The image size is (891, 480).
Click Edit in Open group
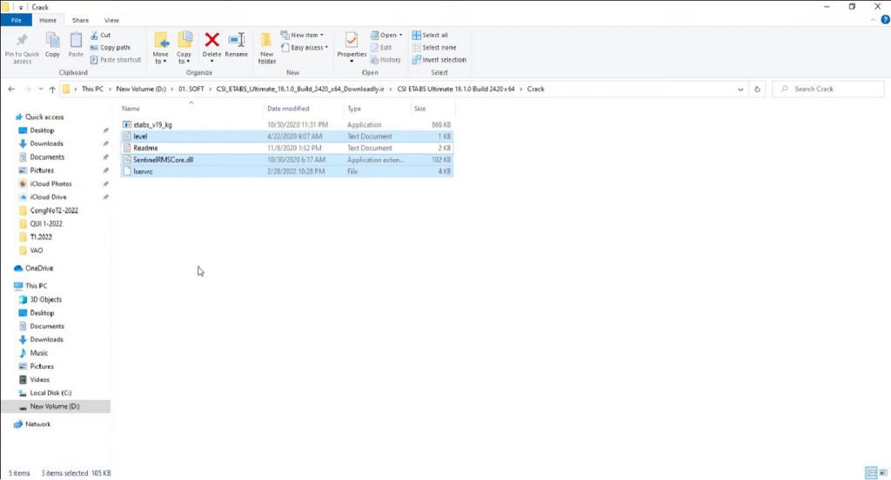[x=381, y=48]
